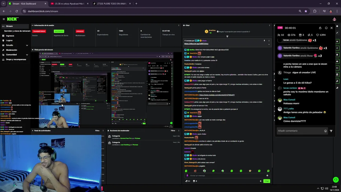Viewport: 341px width, 192px height.
Task: Click TikTok live likes heart 1394
Action: tap(321, 35)
